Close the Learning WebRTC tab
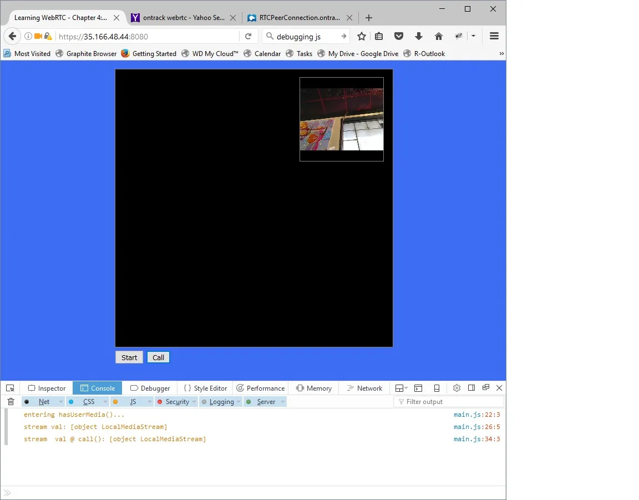639x500 pixels. (x=116, y=18)
